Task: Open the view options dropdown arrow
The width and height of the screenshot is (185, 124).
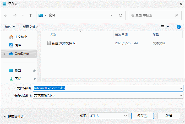Action: coord(168,27)
